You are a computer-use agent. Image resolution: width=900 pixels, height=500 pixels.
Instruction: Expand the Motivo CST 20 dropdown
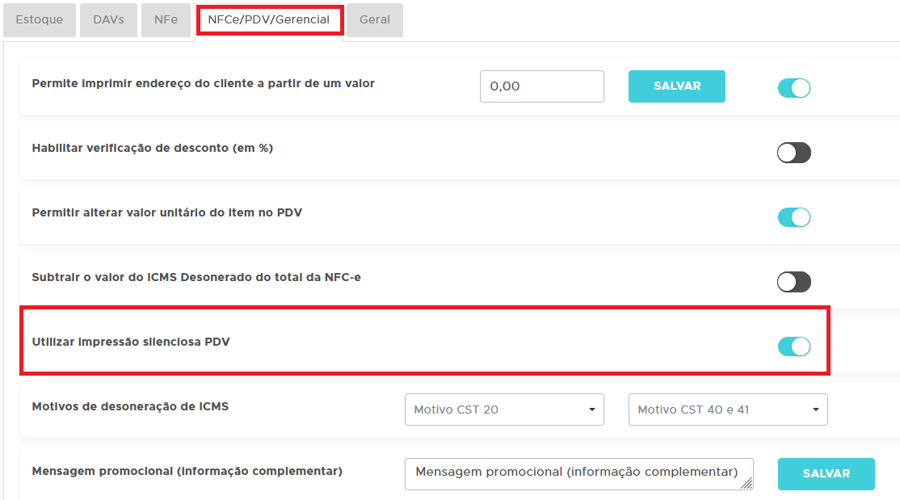pos(504,410)
